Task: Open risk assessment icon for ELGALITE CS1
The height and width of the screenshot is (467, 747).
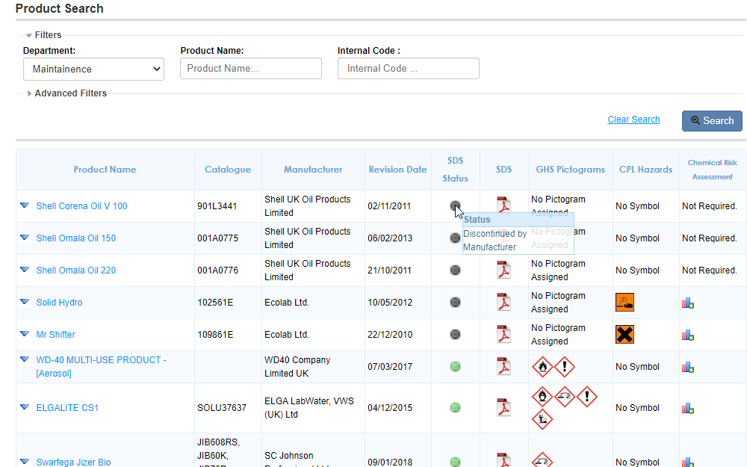Action: [687, 408]
